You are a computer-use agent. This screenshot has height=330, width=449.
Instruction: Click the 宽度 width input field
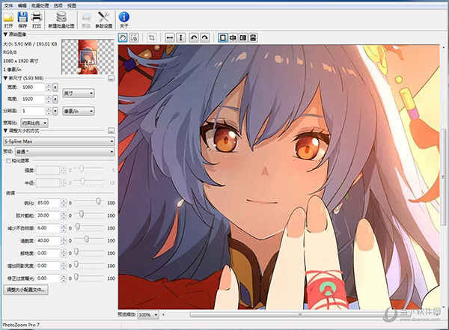coord(33,88)
